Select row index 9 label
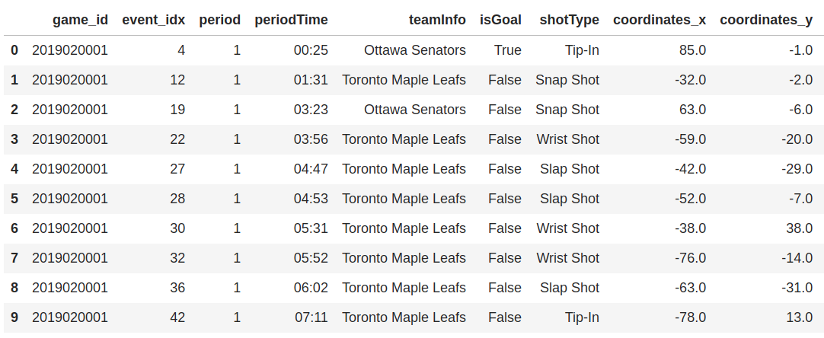 tap(14, 317)
